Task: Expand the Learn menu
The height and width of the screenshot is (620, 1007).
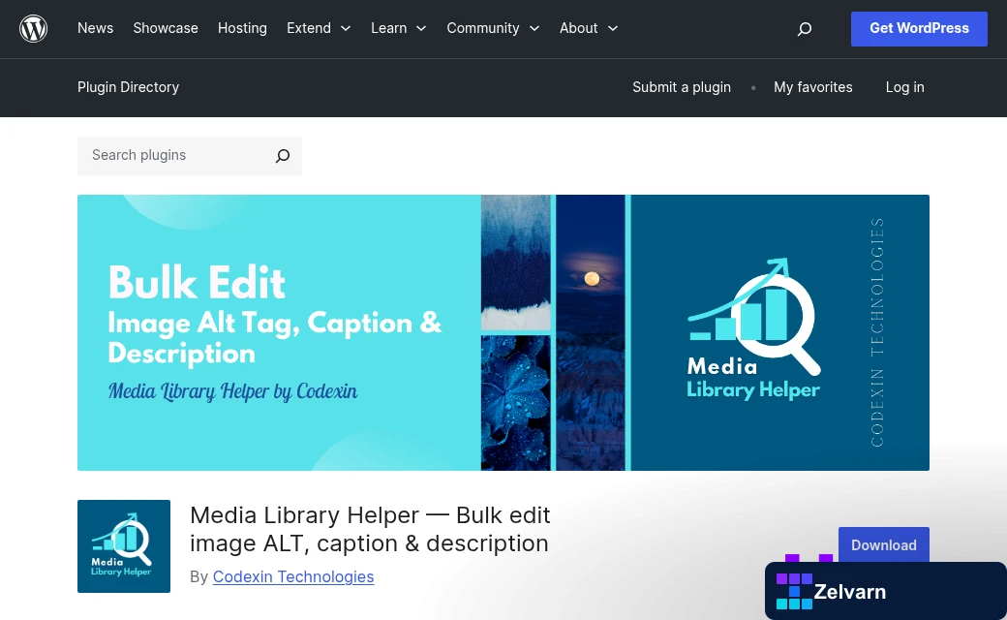Action: 399,28
